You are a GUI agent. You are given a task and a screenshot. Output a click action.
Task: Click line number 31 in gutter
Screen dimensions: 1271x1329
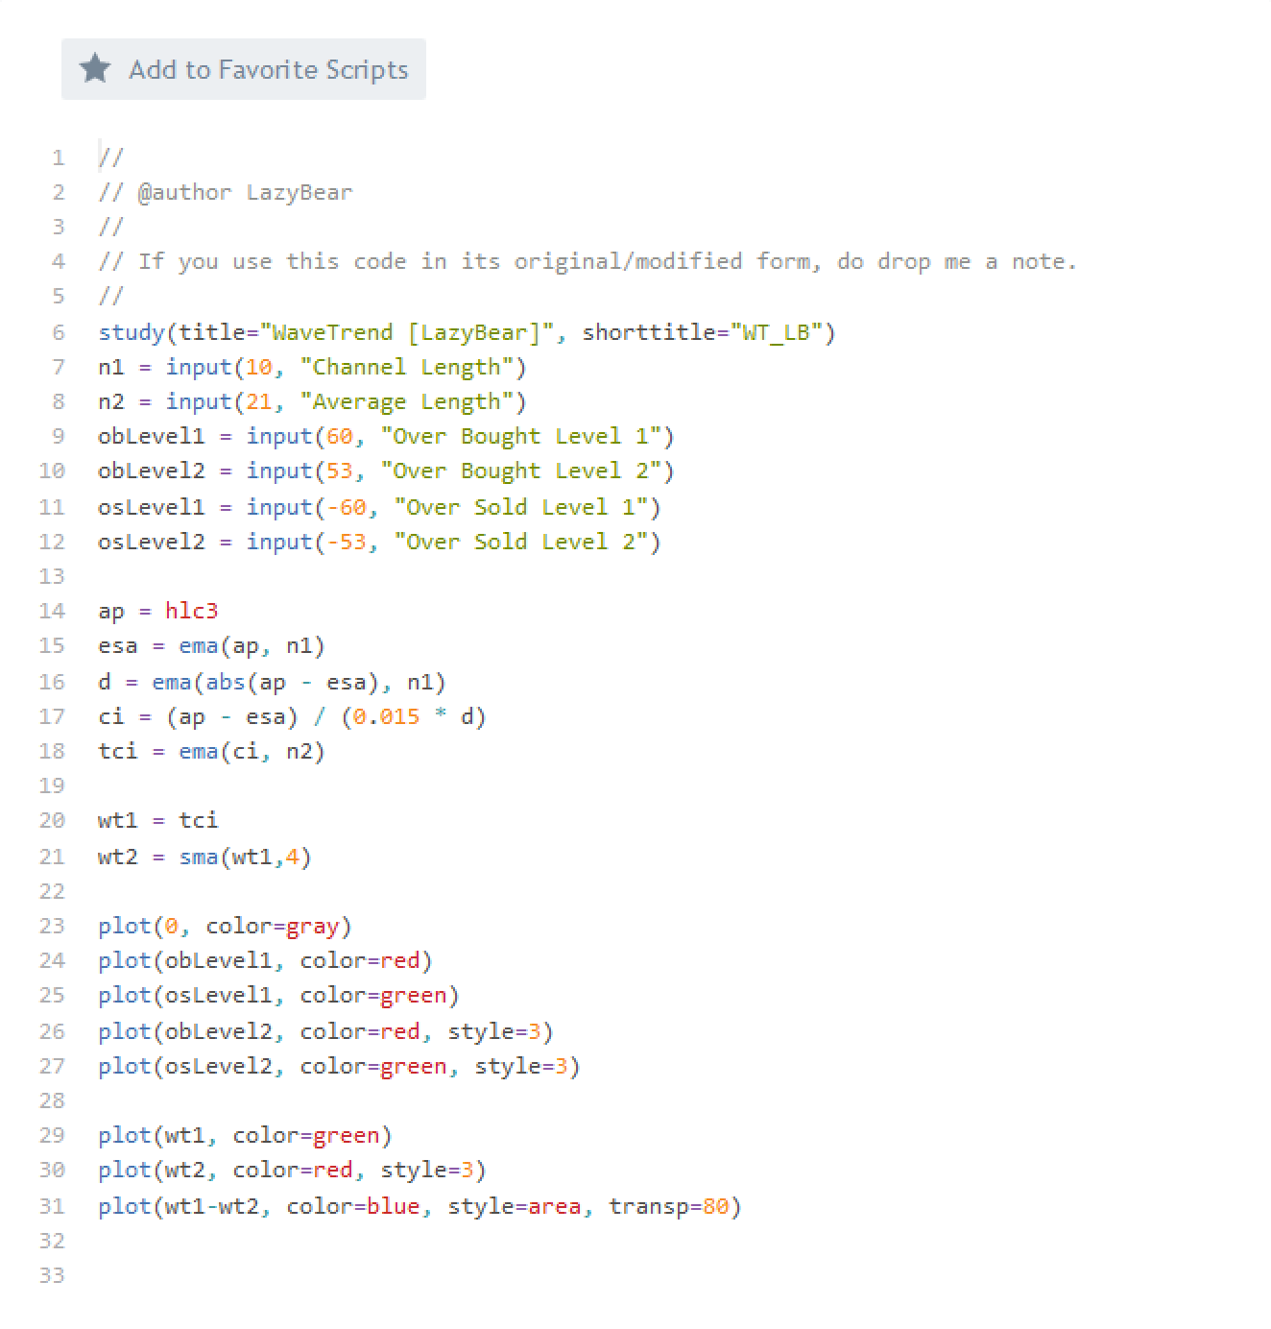pyautogui.click(x=52, y=1206)
